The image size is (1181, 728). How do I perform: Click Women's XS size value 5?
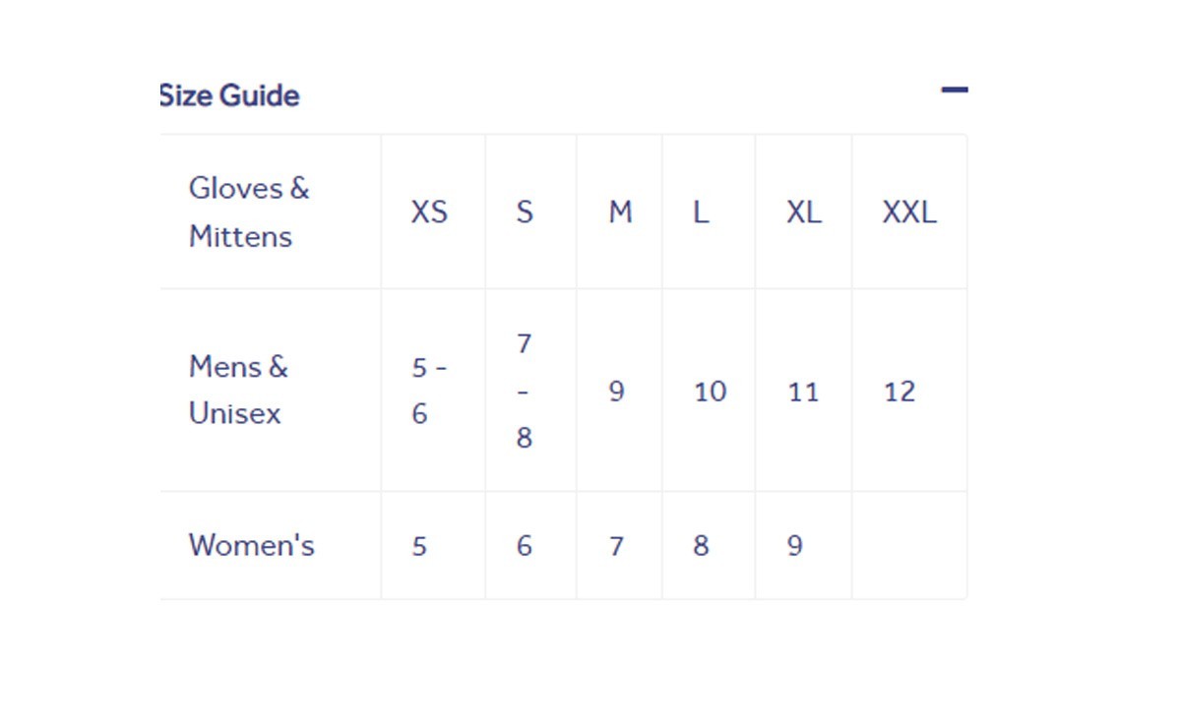point(419,546)
